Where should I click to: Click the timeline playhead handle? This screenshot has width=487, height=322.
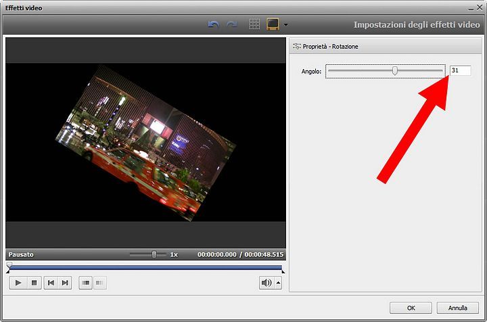point(9,264)
